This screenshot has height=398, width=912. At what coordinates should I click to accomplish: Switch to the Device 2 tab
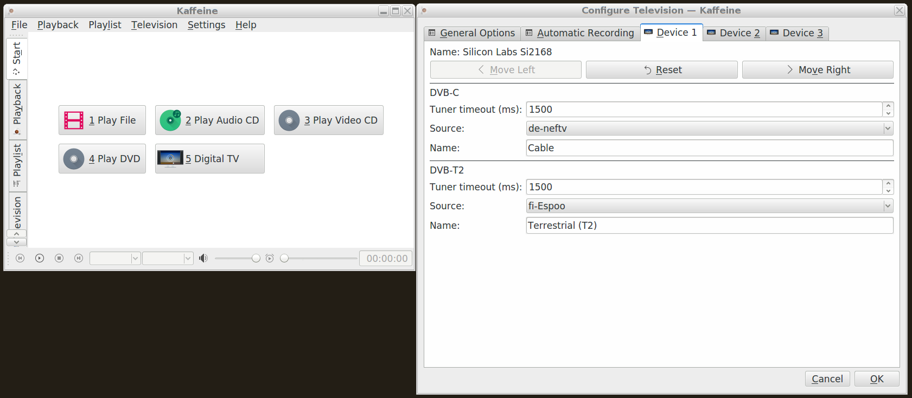point(735,33)
